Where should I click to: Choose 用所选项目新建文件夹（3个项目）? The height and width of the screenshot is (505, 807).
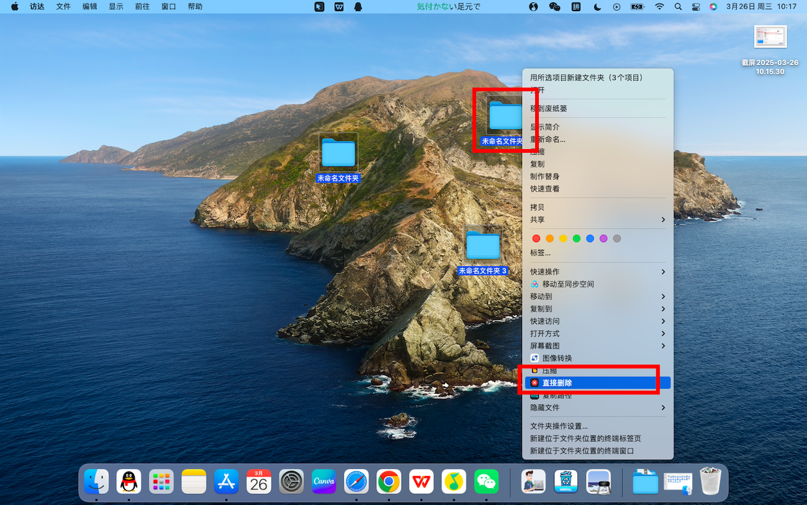click(x=598, y=78)
